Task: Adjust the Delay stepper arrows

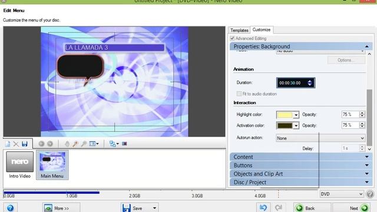Action: coord(362,148)
